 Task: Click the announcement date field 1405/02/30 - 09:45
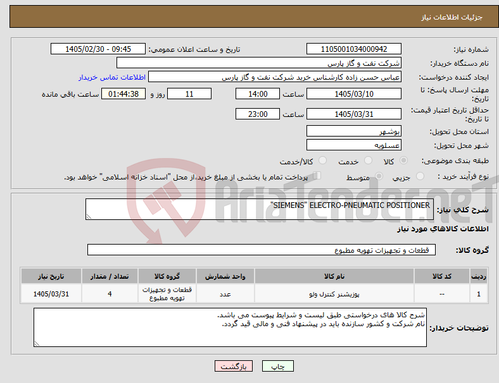point(98,49)
